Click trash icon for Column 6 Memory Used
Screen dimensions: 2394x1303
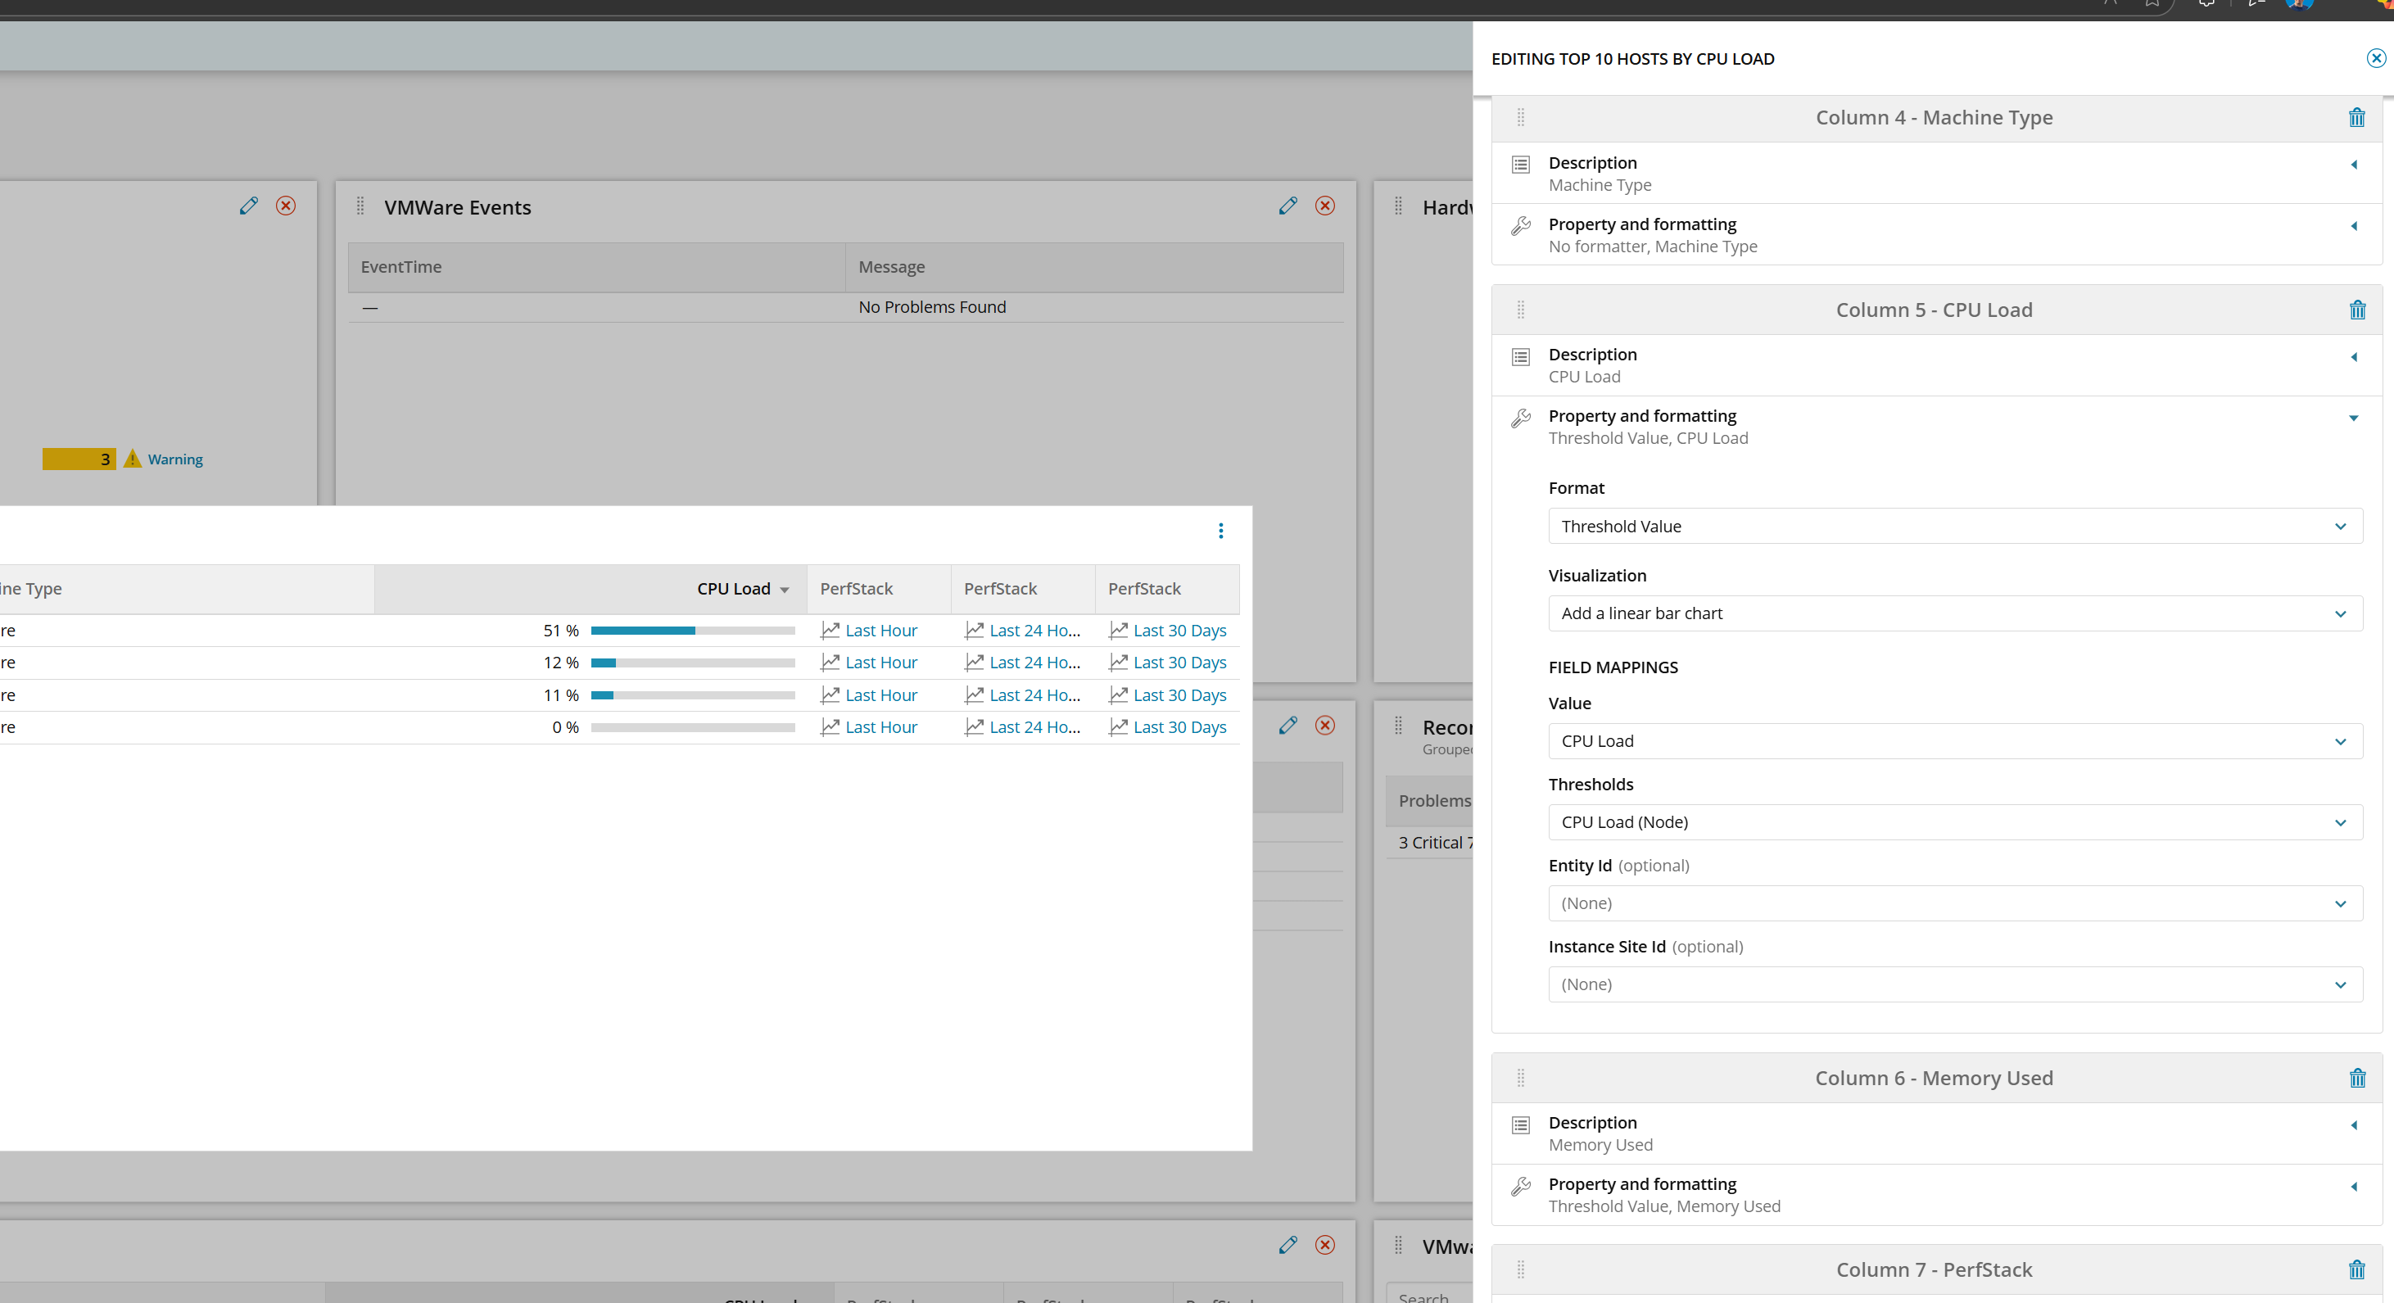coord(2356,1078)
